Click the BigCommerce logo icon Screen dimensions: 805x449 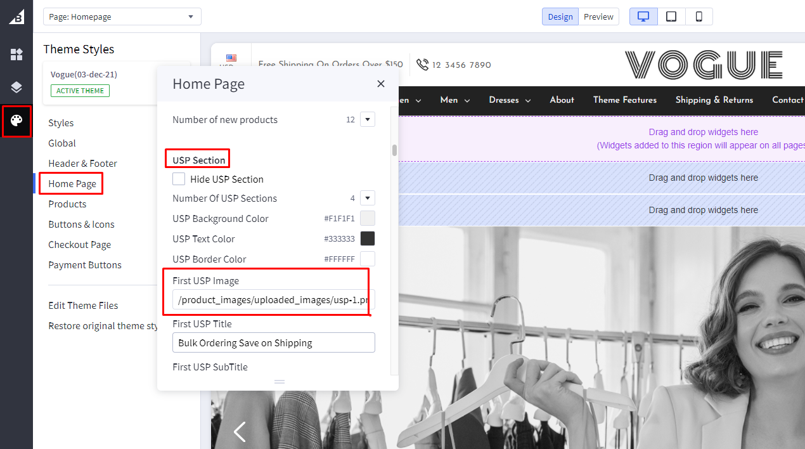(16, 17)
